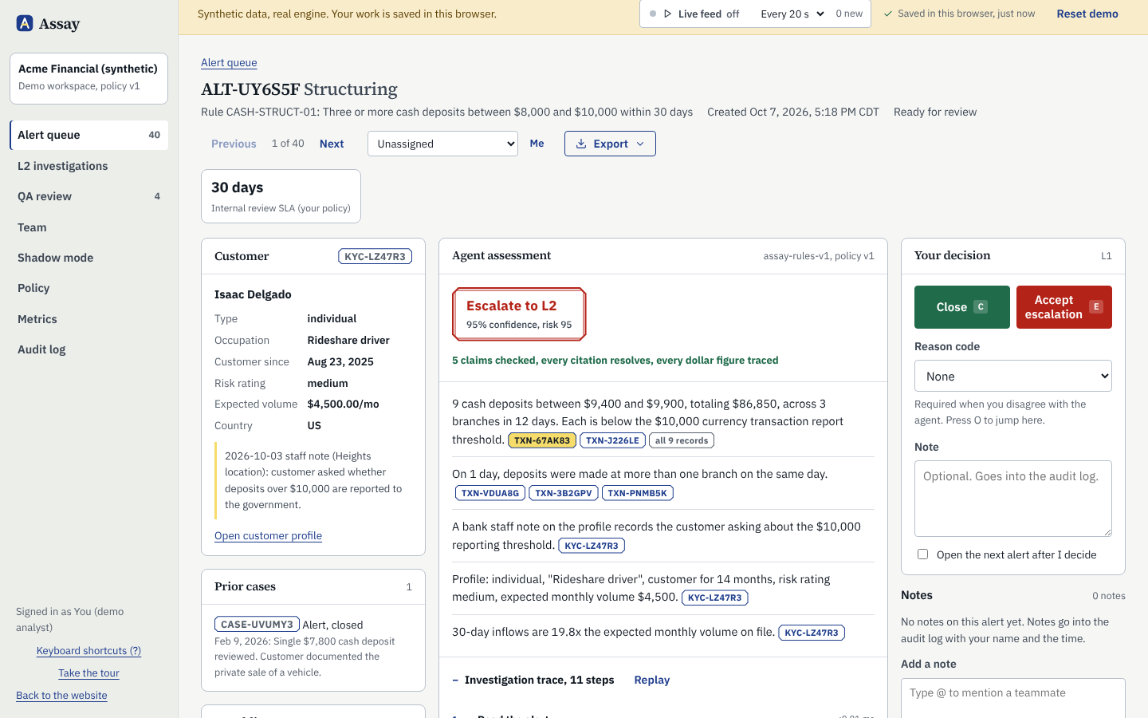Image resolution: width=1148 pixels, height=718 pixels.
Task: Open the Team page
Action: point(88,227)
